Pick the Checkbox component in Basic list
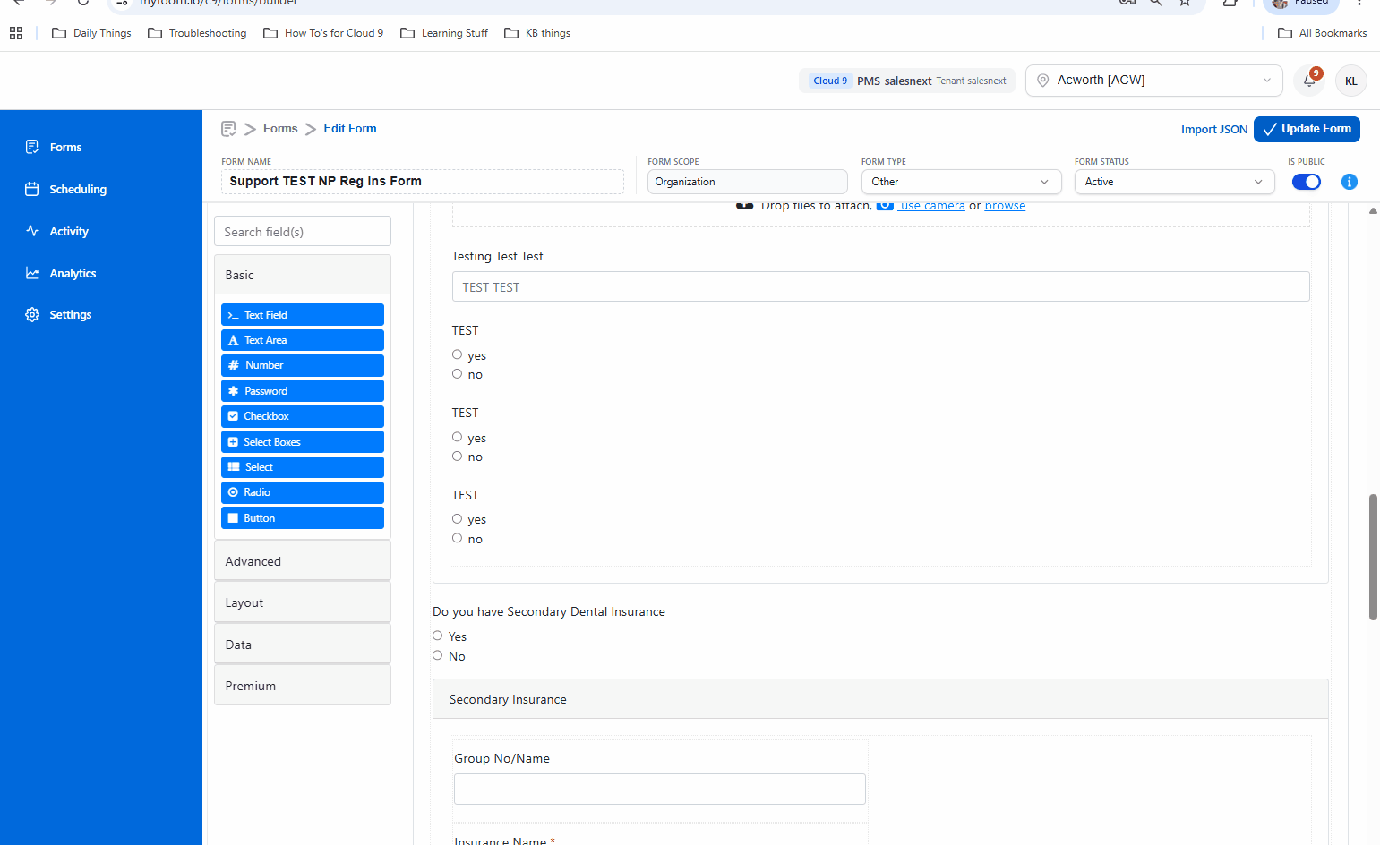The image size is (1380, 845). (303, 416)
